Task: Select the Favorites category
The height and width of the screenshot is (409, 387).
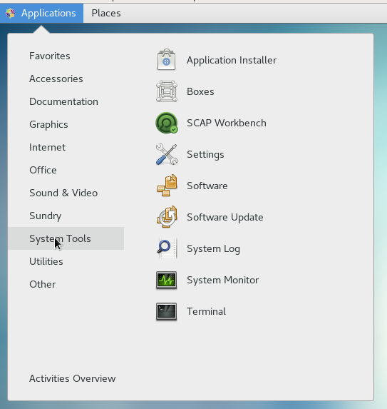Action: [x=49, y=56]
